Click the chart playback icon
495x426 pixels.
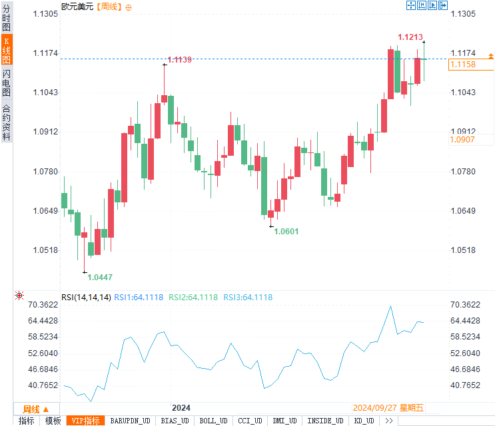coord(432,5)
